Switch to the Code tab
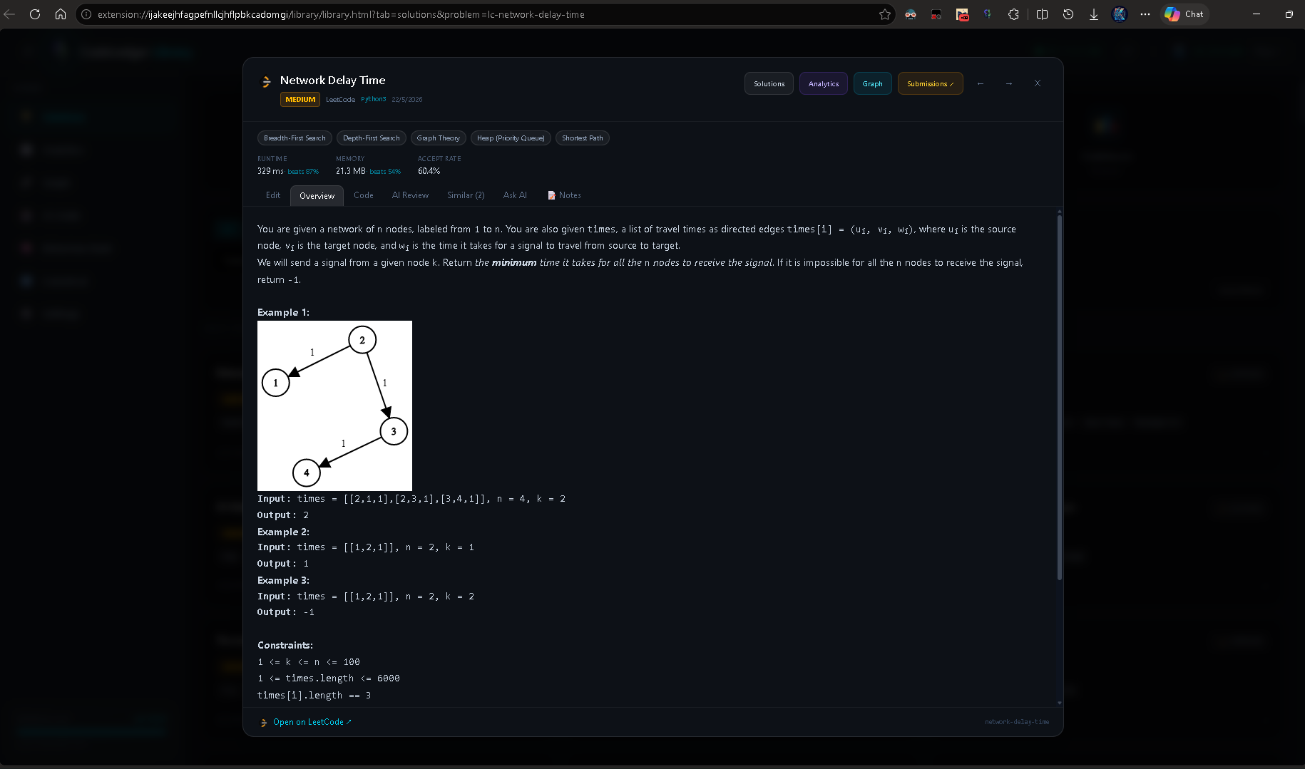 [x=364, y=195]
